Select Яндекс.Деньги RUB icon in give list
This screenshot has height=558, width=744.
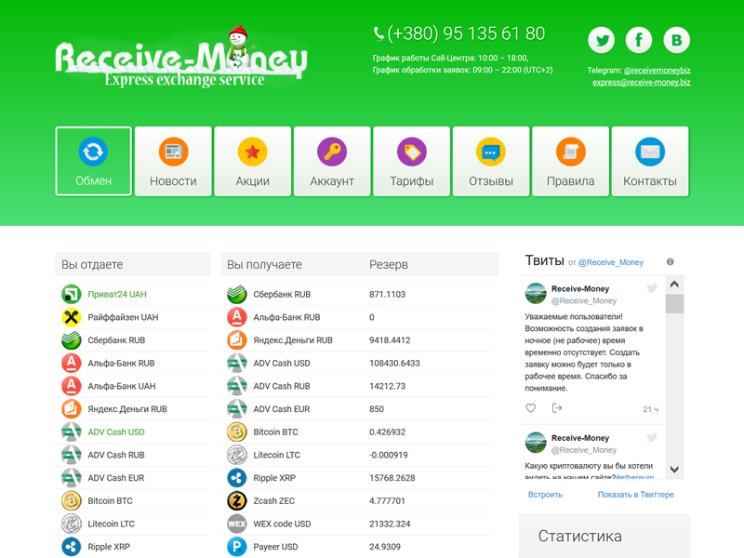pos(72,409)
